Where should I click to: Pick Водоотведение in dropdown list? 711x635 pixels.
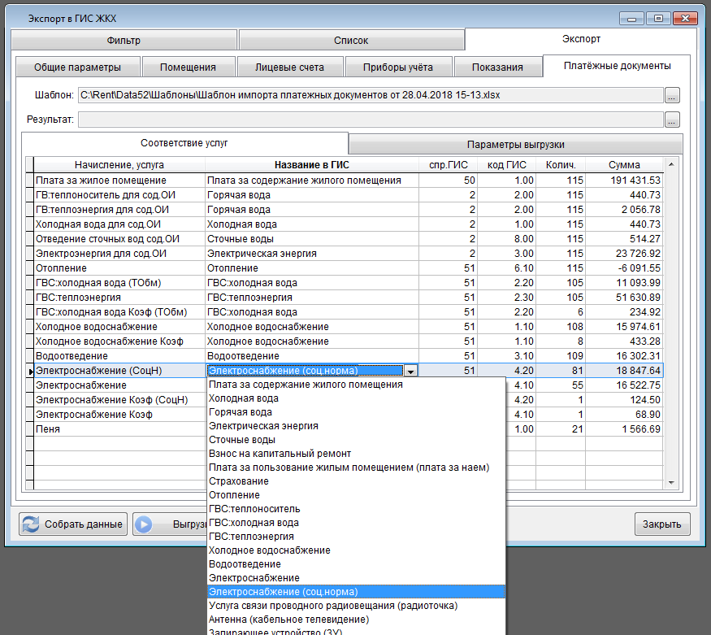[x=356, y=564]
